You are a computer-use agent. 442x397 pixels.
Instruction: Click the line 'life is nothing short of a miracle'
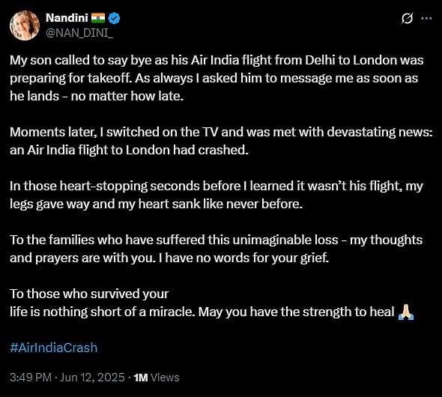coord(202,312)
